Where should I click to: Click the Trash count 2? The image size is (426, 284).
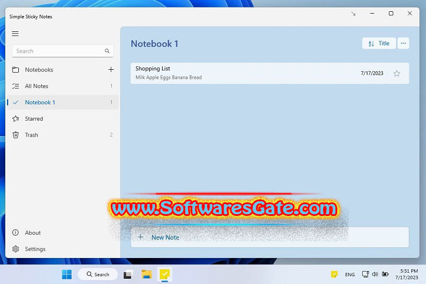pyautogui.click(x=111, y=135)
